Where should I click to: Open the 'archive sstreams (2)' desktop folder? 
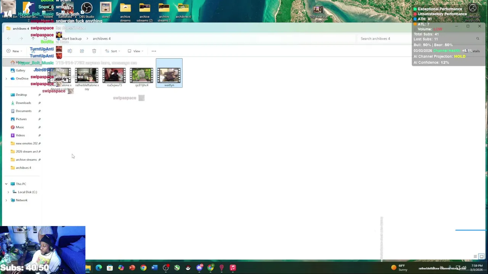tap(144, 12)
